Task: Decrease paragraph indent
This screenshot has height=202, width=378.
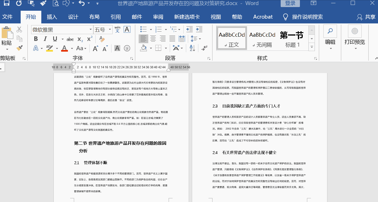Action: coord(189,29)
